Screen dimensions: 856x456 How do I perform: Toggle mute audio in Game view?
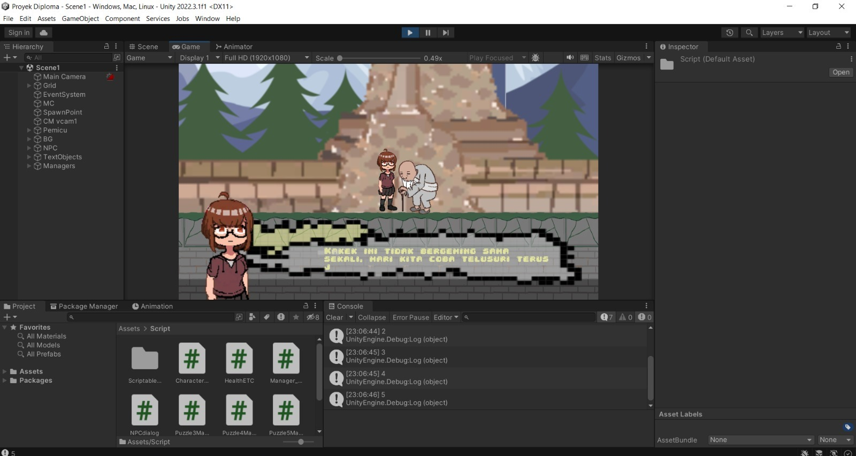tap(570, 58)
